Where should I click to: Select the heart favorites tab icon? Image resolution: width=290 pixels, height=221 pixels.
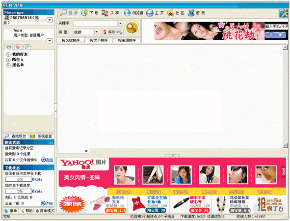pyautogui.click(x=18, y=47)
